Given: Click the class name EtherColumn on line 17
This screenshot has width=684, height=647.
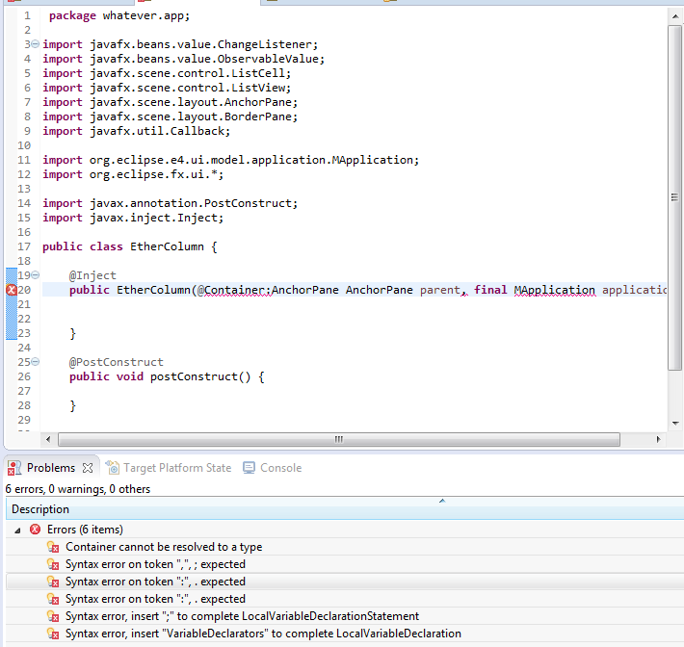Looking at the screenshot, I should point(167,246).
